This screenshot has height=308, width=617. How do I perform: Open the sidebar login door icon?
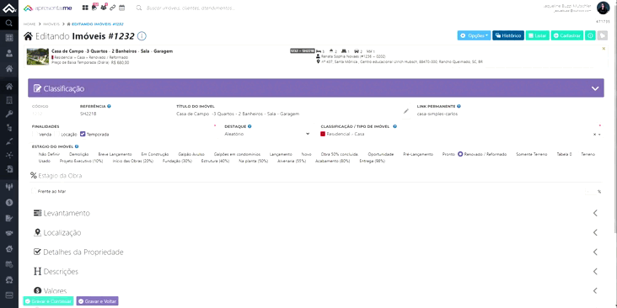pyautogui.click(x=9, y=169)
